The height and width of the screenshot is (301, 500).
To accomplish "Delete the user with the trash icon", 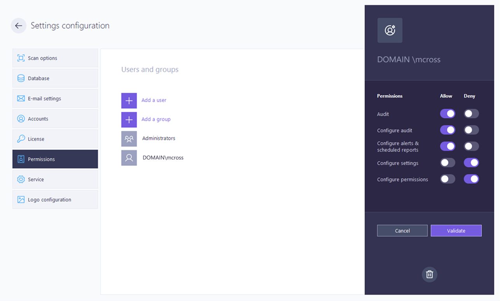I will (x=430, y=275).
